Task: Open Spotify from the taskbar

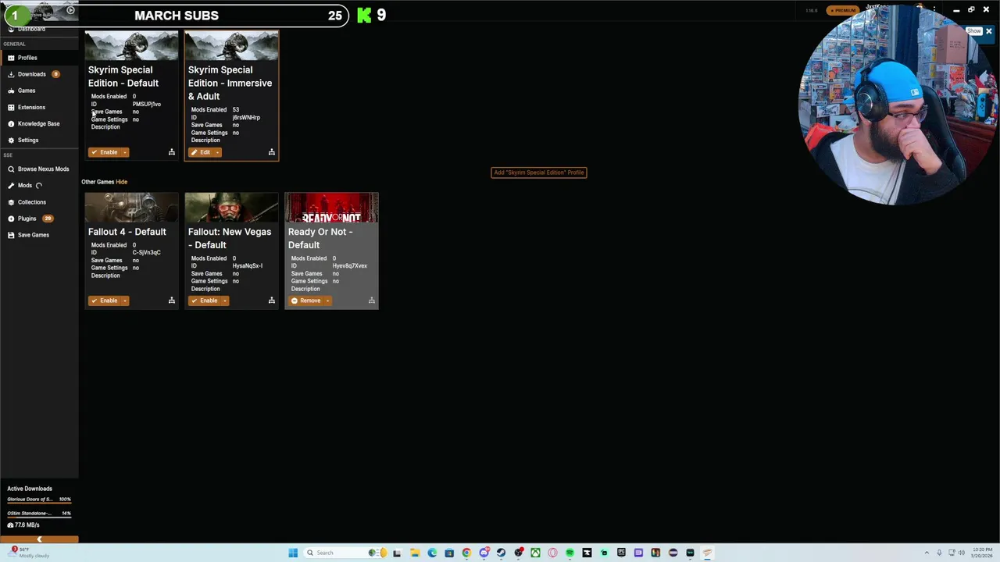Action: tap(570, 553)
